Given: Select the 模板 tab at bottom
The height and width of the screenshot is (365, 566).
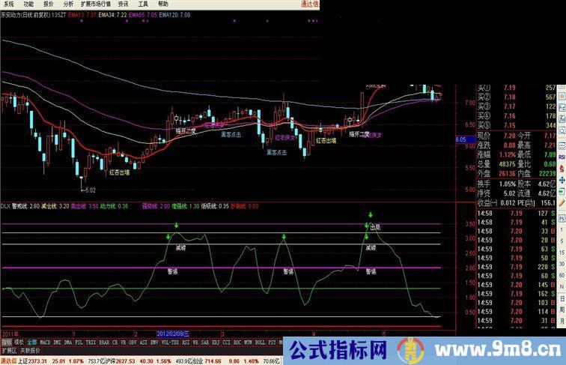Looking at the screenshot, I should click(19, 342).
